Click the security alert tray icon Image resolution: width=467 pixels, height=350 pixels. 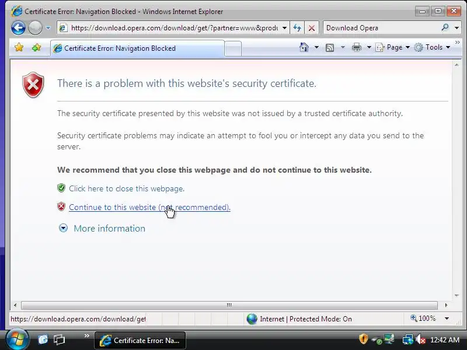[363, 339]
